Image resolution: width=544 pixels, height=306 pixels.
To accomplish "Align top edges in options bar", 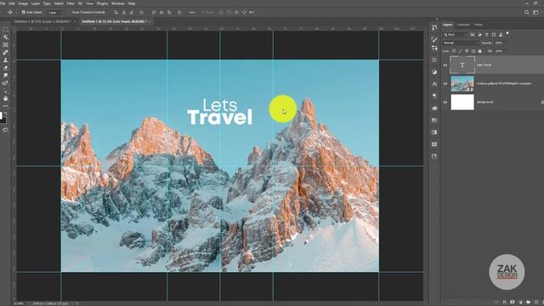I will [154, 12].
